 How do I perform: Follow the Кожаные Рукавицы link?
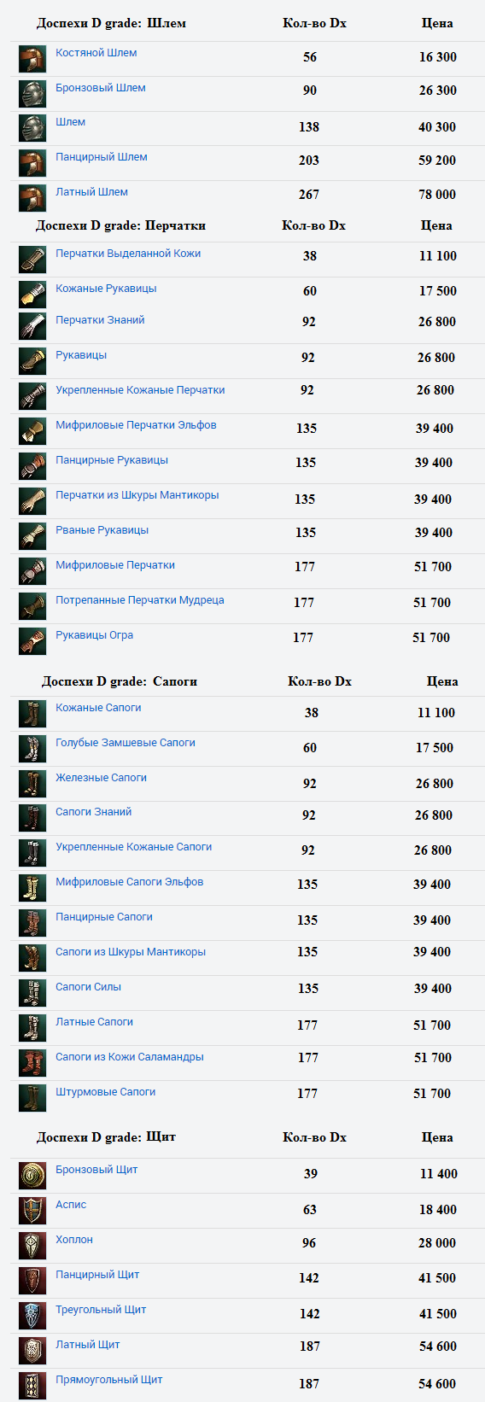coord(106,289)
